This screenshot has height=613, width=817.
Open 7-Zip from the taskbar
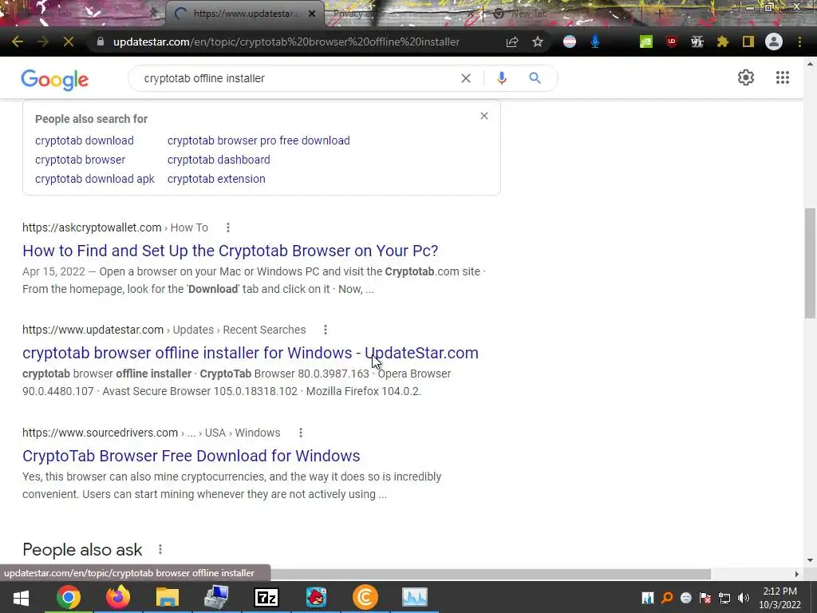click(x=266, y=597)
